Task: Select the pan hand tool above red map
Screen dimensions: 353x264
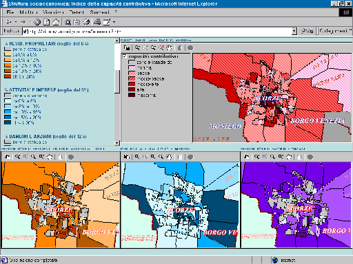Action: tap(169, 47)
